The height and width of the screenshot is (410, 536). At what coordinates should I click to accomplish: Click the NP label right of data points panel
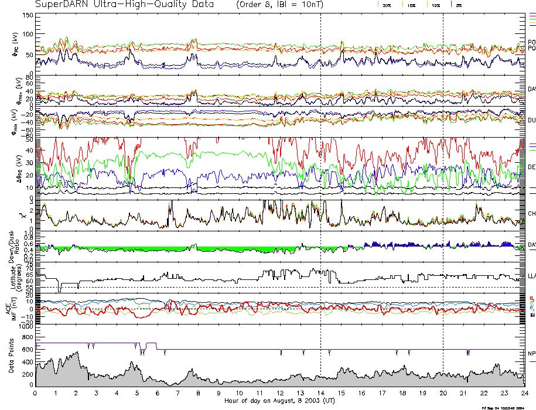coord(531,353)
